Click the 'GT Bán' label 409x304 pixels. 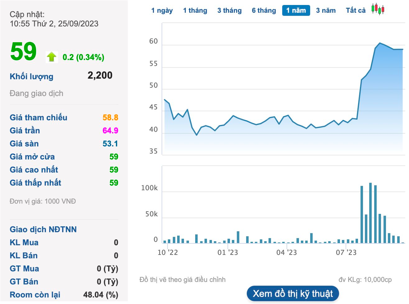[x=24, y=282]
